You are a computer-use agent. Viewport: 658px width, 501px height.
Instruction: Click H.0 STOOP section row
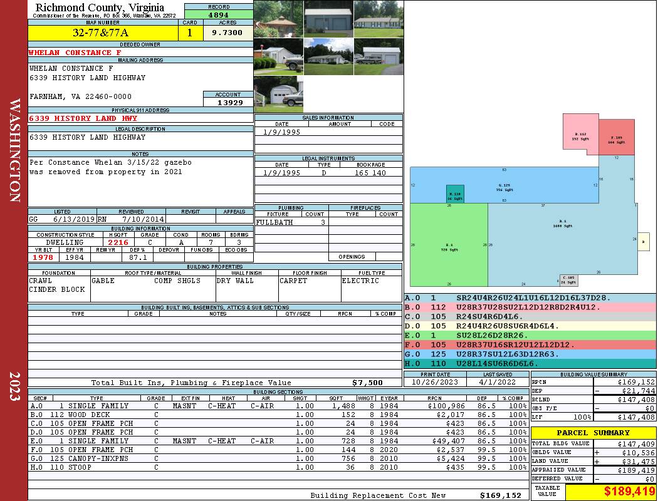point(278,467)
